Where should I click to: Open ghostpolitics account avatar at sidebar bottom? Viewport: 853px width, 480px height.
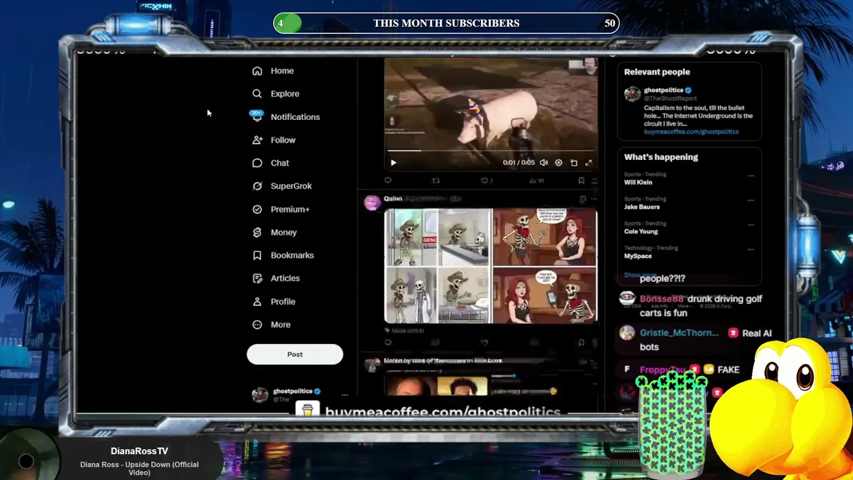pyautogui.click(x=260, y=395)
